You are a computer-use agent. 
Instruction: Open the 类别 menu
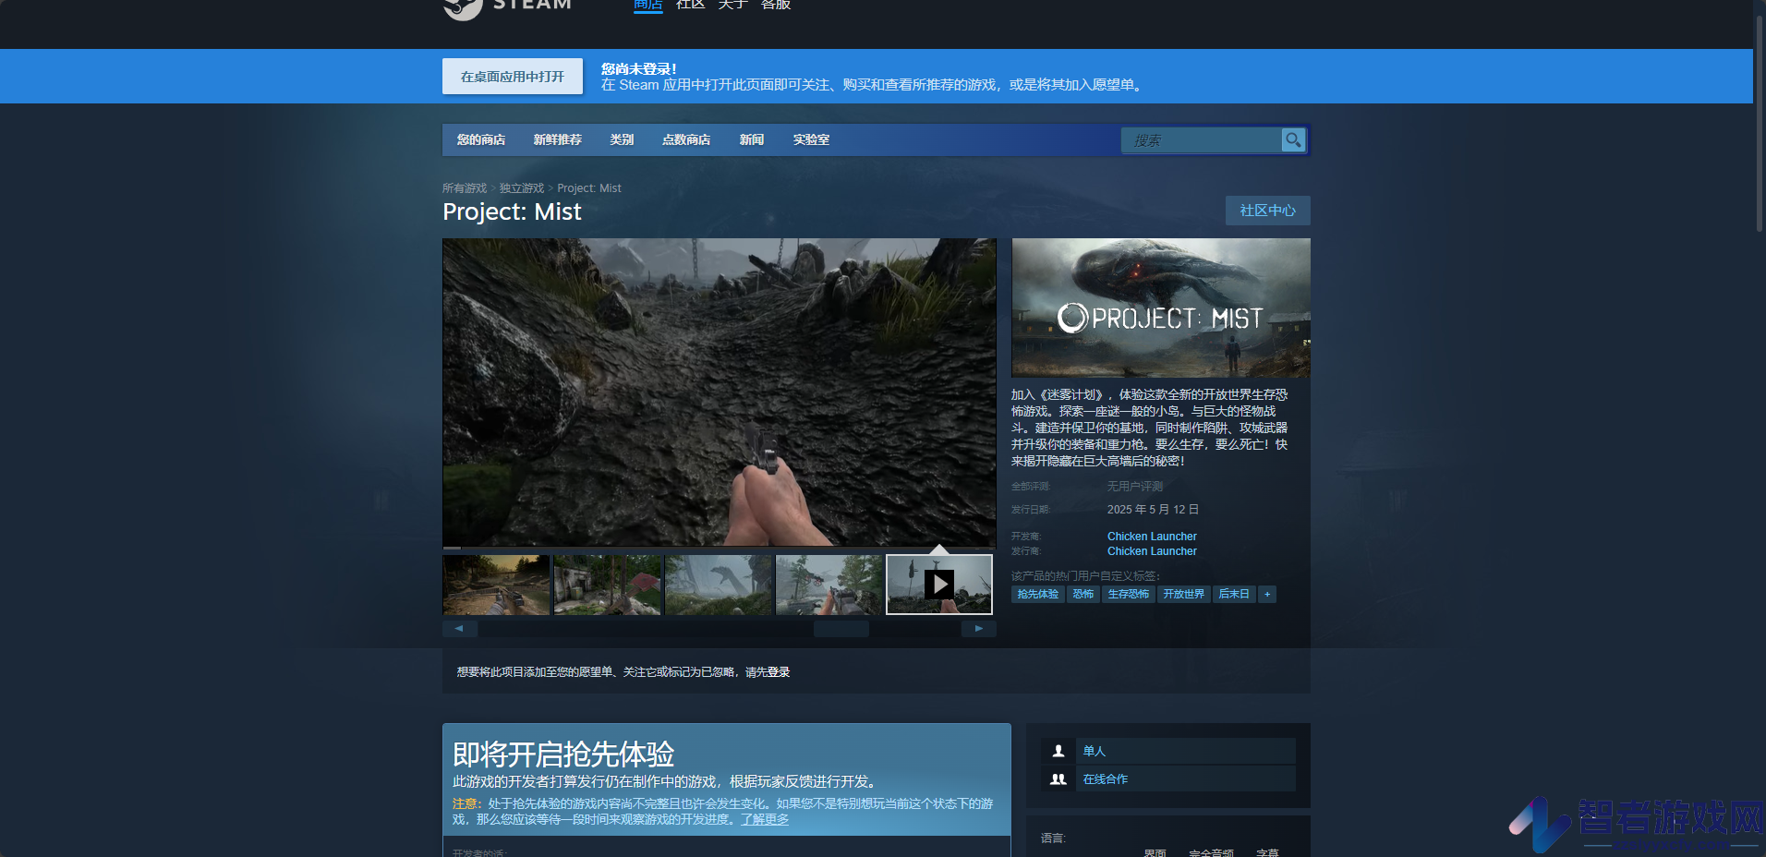(x=622, y=139)
